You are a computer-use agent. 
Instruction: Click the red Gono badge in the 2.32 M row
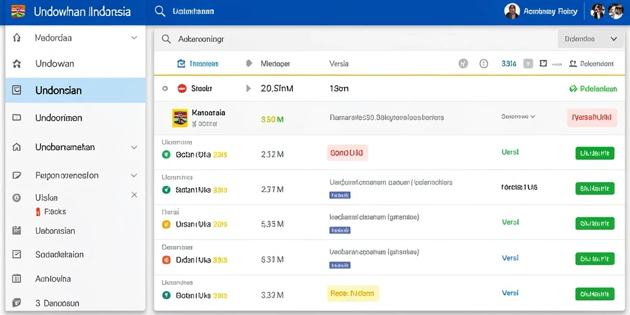347,153
